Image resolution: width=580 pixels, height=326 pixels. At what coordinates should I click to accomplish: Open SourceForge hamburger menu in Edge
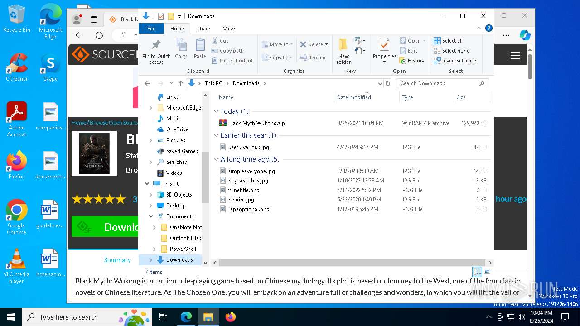pyautogui.click(x=515, y=55)
